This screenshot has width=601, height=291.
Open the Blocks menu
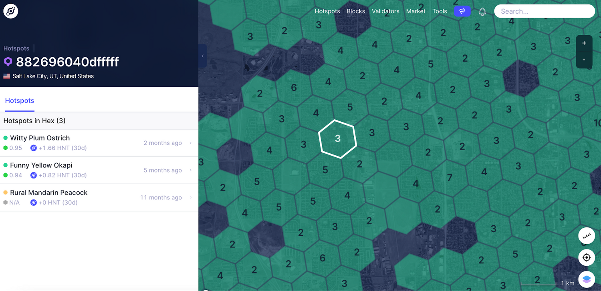coord(356,11)
